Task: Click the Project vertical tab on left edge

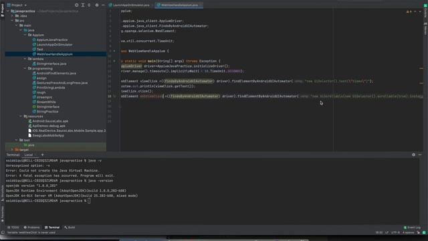Action: (x=3, y=11)
